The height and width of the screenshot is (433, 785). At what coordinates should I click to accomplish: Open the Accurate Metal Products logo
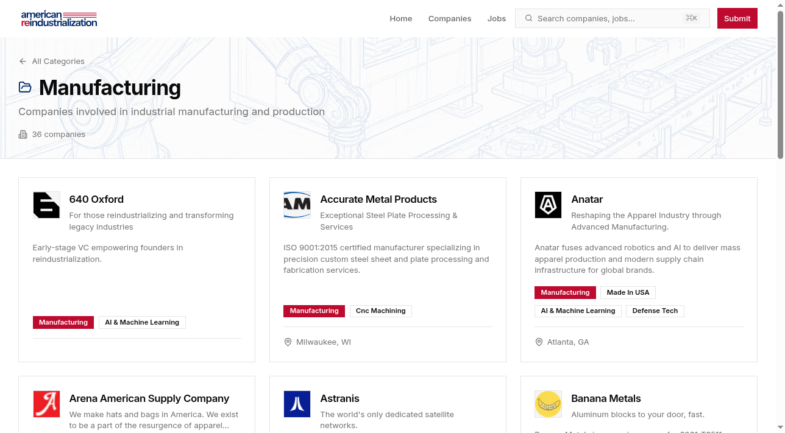(x=297, y=205)
